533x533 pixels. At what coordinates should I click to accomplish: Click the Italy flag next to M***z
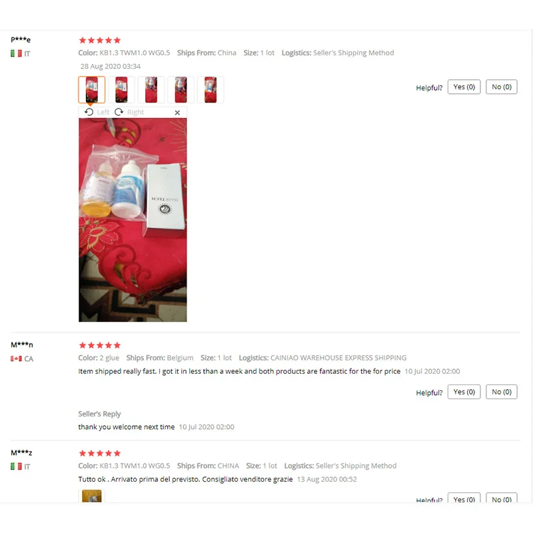16,466
